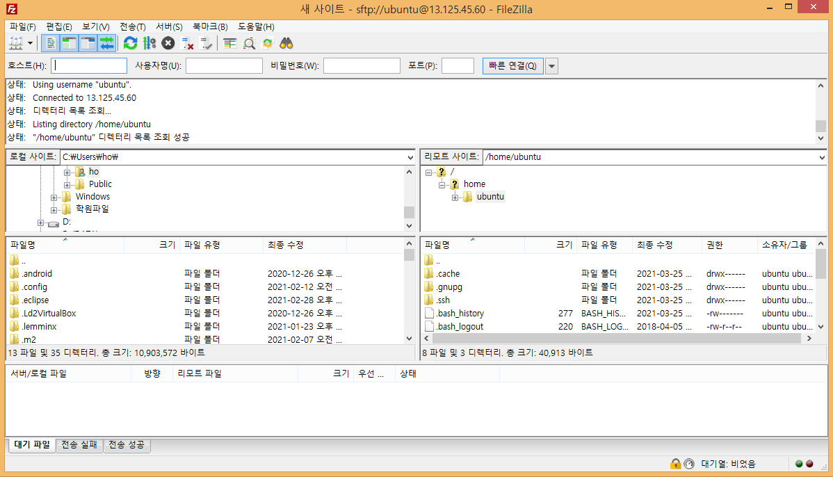Viewport: 833px width, 477px height.
Task: Select the .ssh remote folder
Action: click(443, 300)
